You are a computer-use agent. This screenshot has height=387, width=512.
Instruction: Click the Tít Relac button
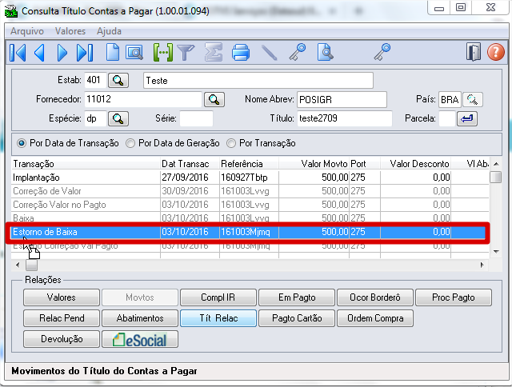pyautogui.click(x=218, y=318)
